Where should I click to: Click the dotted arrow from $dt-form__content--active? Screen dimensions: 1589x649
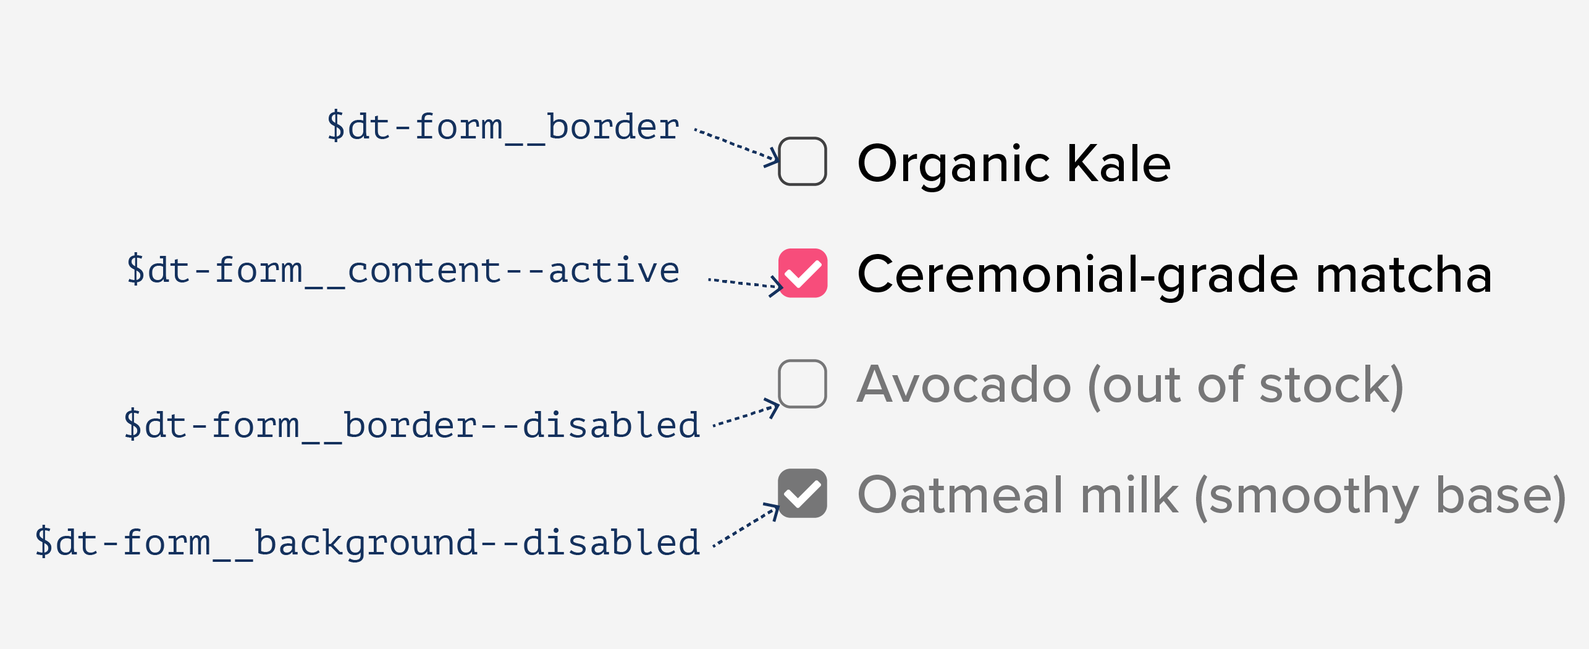744,283
